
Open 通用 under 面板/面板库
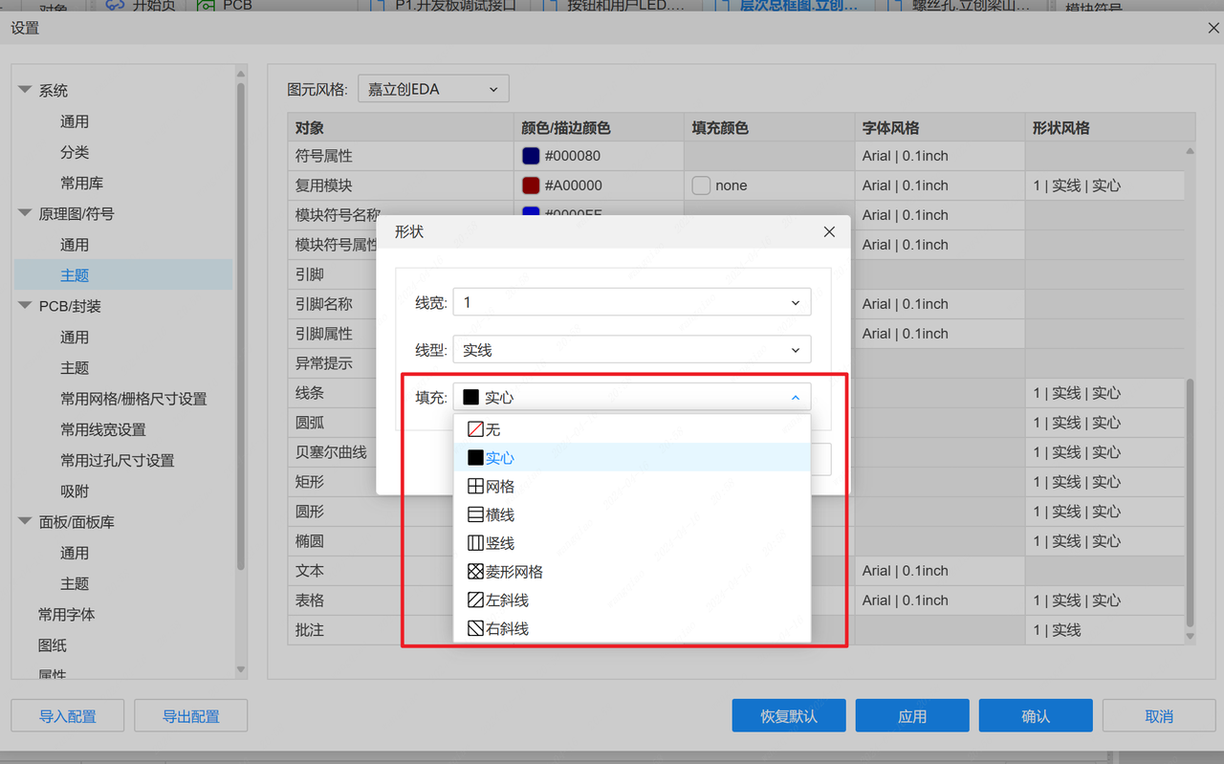coord(75,553)
